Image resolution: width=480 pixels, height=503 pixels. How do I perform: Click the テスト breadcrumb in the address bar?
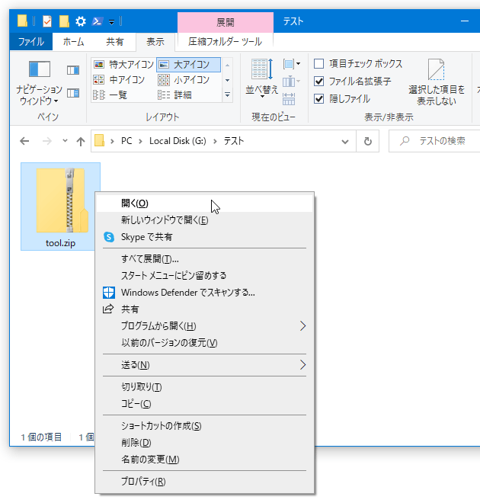point(234,141)
